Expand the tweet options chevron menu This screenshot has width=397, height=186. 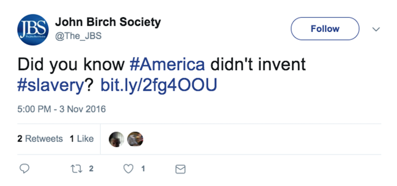point(376,29)
